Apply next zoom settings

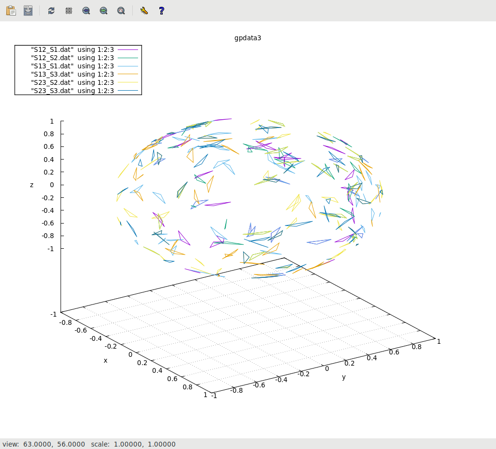[x=104, y=10]
